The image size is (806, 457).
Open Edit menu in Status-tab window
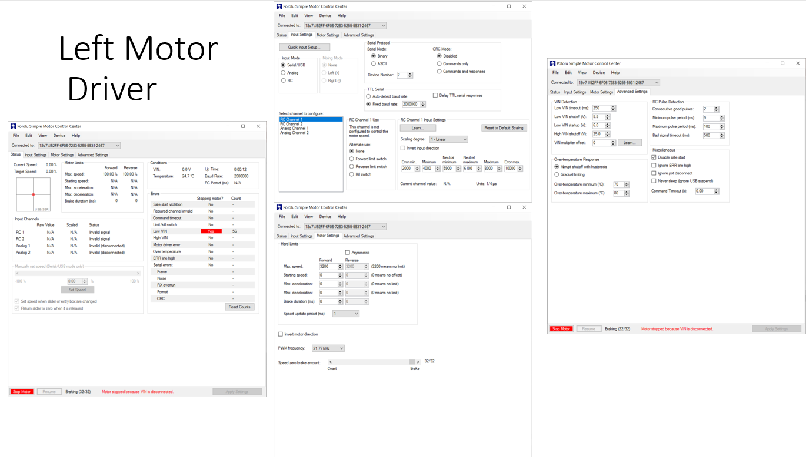[x=29, y=136]
